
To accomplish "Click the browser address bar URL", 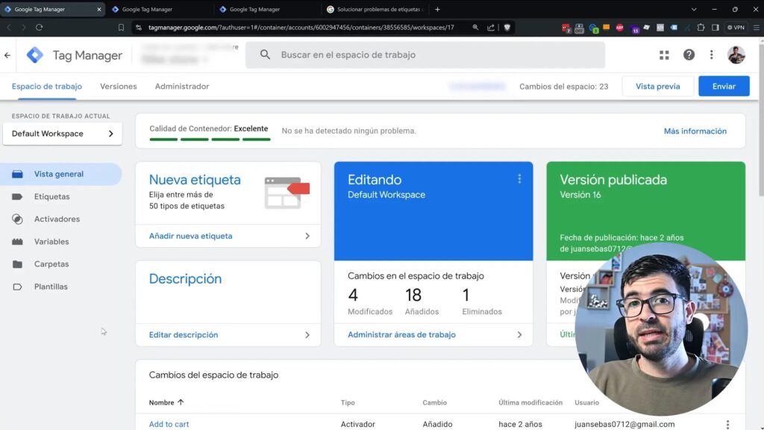I will coord(301,28).
